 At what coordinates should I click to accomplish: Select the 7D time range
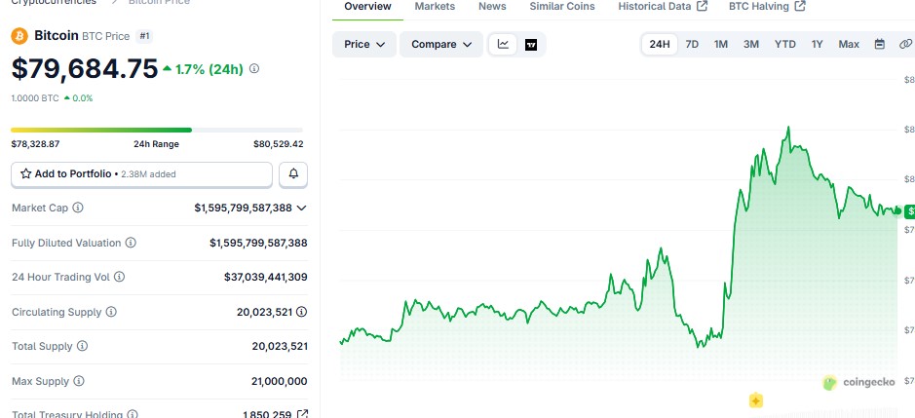692,45
